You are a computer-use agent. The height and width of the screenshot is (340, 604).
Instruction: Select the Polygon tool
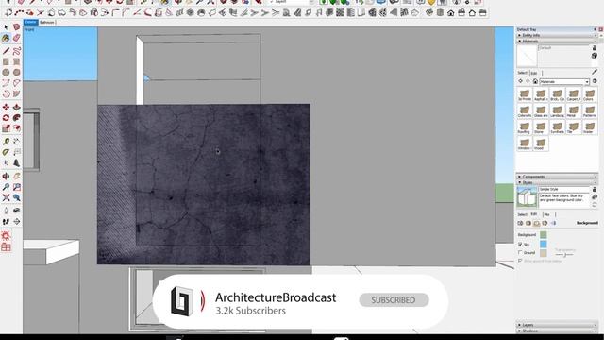pos(17,72)
